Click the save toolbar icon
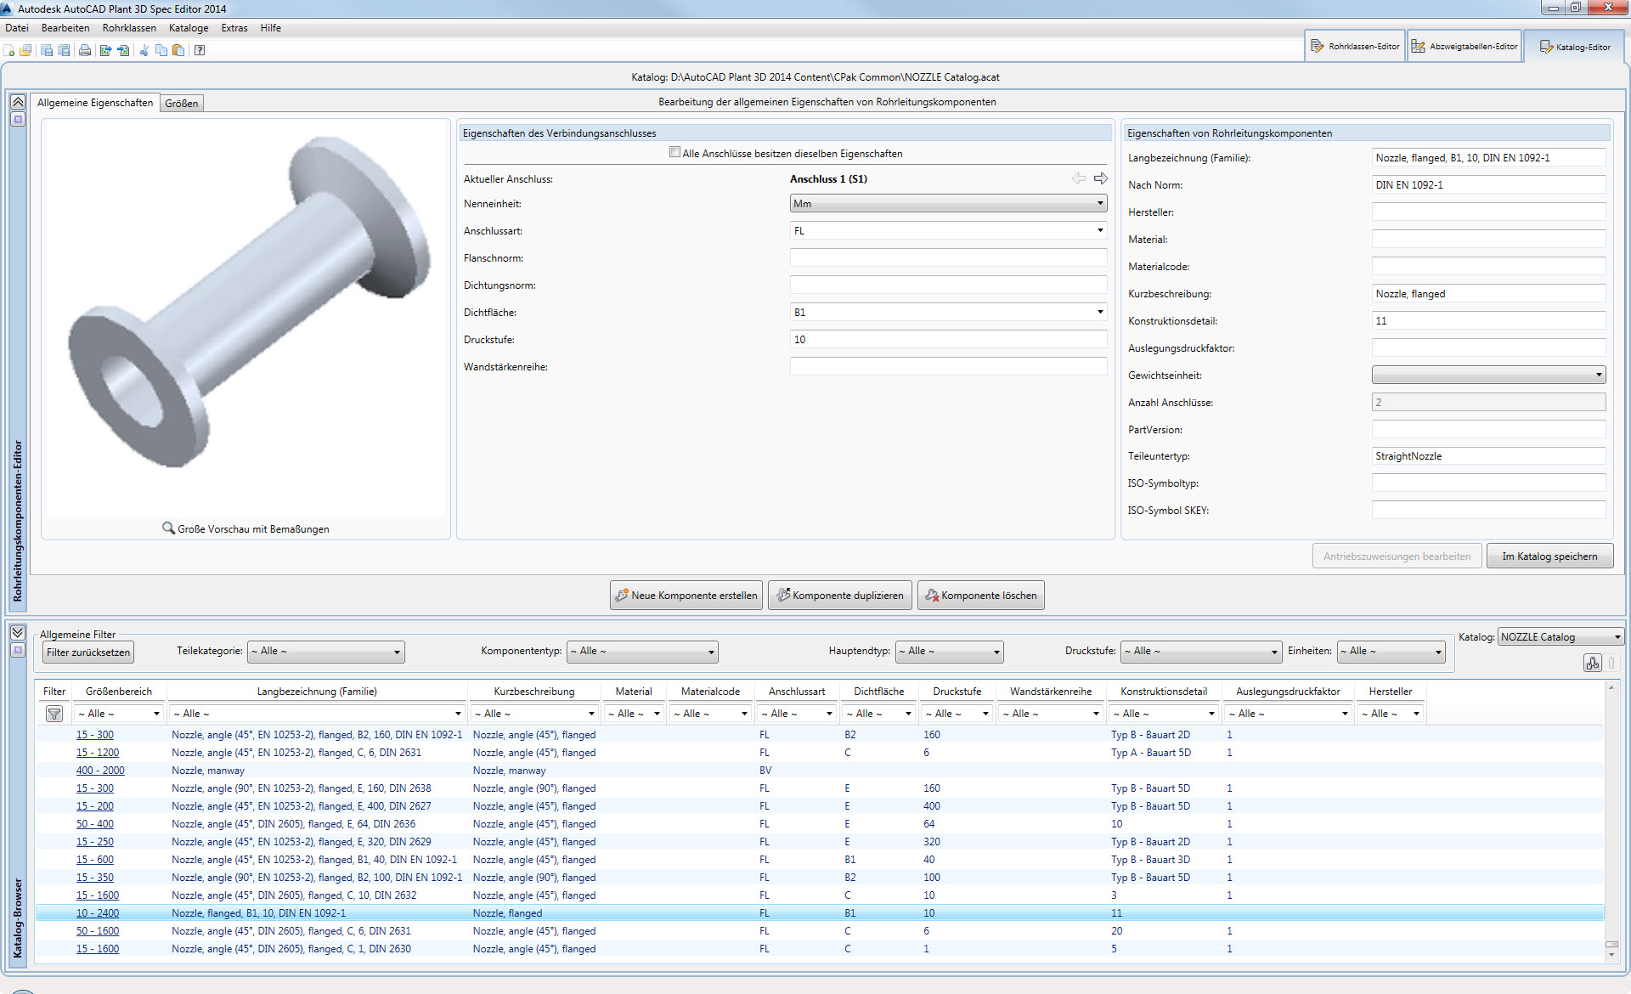Screen dimensions: 1631x994 pos(47,50)
